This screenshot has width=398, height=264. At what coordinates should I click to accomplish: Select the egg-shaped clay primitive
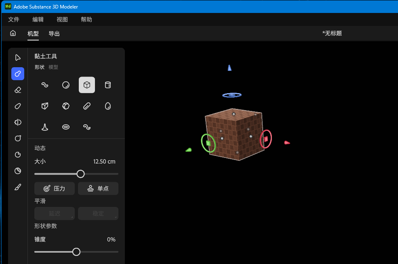tap(108, 106)
